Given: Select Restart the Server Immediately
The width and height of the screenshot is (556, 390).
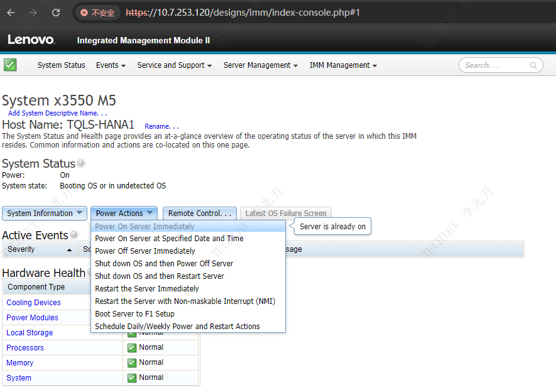Looking at the screenshot, I should pyautogui.click(x=188, y=289).
